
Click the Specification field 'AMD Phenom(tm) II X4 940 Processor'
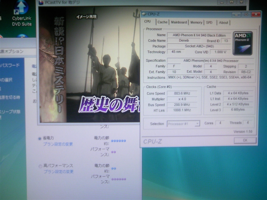coord(211,60)
